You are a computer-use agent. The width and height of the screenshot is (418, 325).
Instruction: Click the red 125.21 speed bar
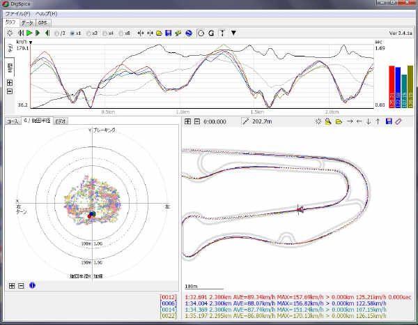click(392, 87)
